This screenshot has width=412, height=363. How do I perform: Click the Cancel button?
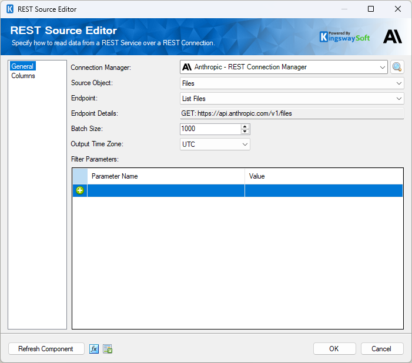click(x=382, y=349)
